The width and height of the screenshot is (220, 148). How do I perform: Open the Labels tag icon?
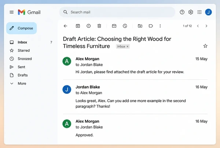[151, 26]
